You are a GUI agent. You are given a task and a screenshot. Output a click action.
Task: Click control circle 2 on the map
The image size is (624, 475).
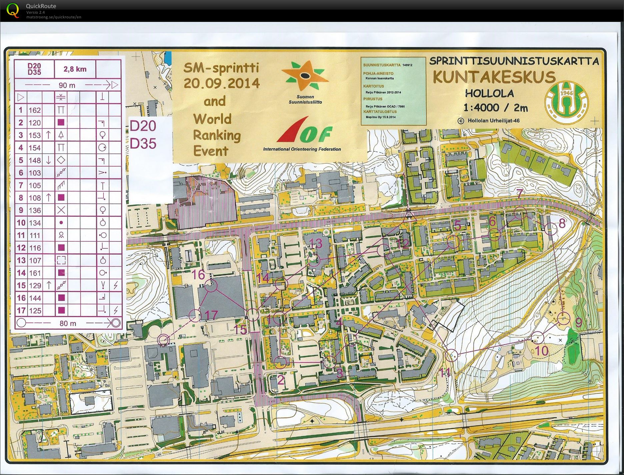(281, 361)
